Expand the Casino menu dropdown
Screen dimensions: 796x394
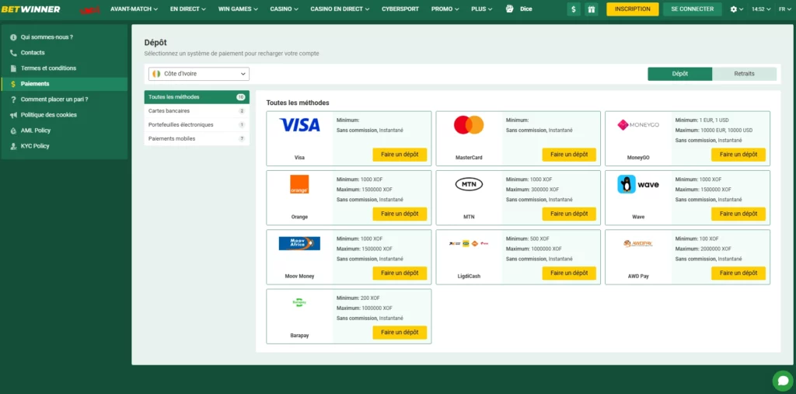pos(284,9)
